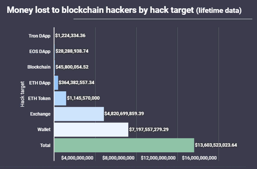This screenshot has width=257, height=169.
Task: Click the Tron DApp category label
Action: tap(40, 36)
